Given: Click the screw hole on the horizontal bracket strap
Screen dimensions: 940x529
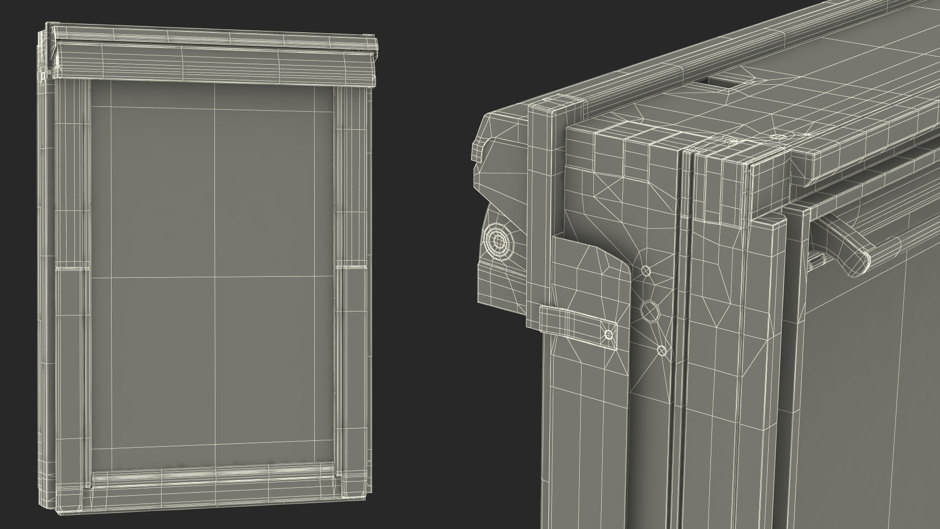Looking at the screenshot, I should pyautogui.click(x=609, y=335).
